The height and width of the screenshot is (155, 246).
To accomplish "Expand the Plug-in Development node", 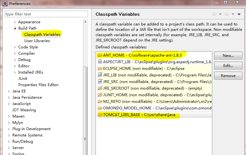I will pos(9,129).
